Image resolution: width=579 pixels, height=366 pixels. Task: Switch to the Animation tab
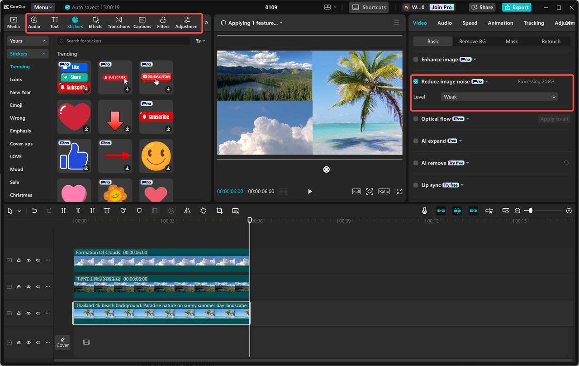click(x=500, y=23)
